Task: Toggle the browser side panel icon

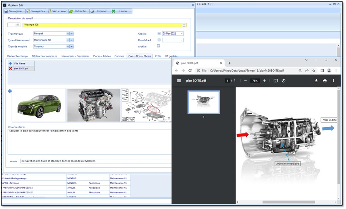Action: point(322,71)
